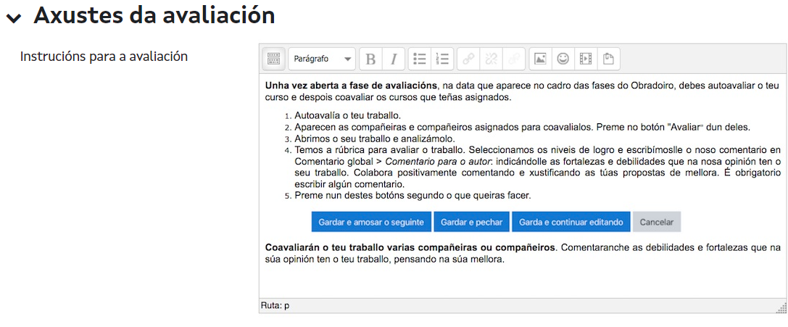Click the Cancelar button

click(x=656, y=222)
